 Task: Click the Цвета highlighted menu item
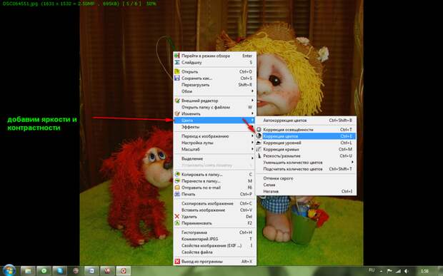215,121
